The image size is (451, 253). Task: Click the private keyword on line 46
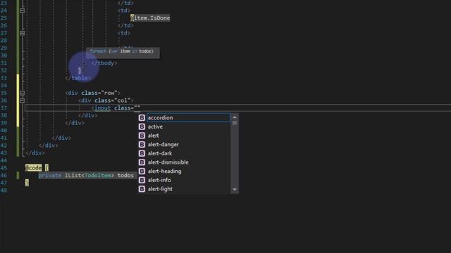coord(50,175)
